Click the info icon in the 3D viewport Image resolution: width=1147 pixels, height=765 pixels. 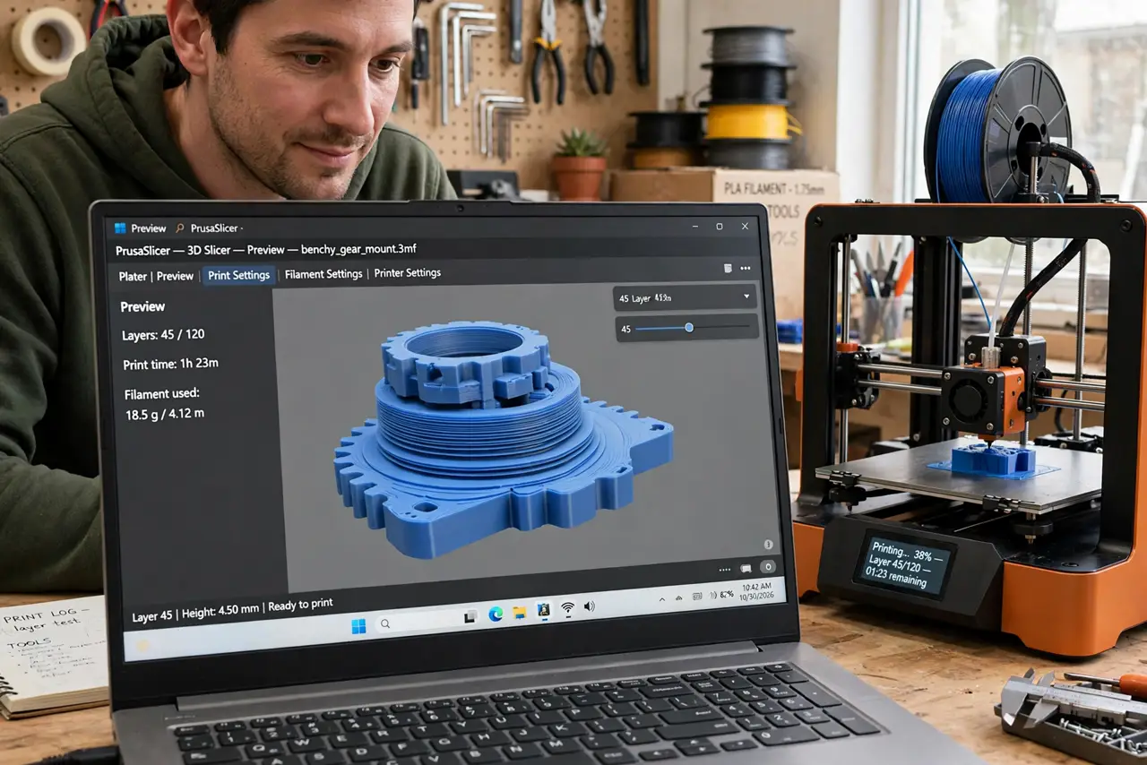click(768, 544)
